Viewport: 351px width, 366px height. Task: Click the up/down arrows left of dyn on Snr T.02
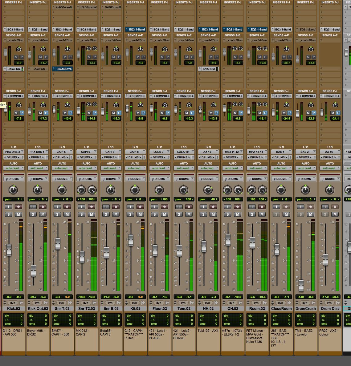pyautogui.click(x=54, y=303)
